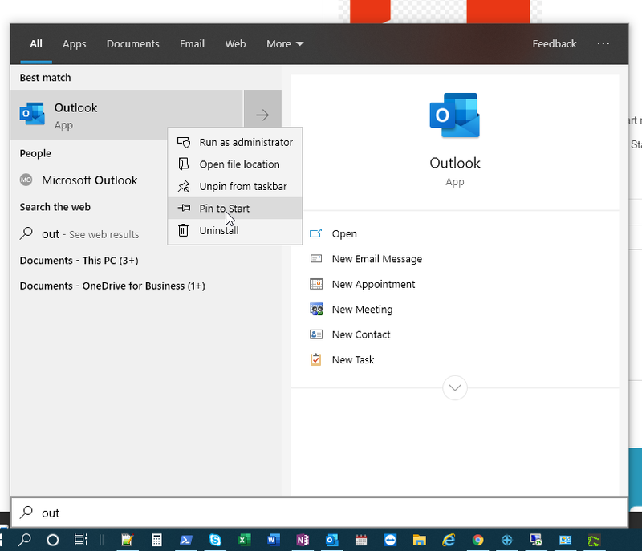Add a New Contact
Image resolution: width=642 pixels, height=551 pixels.
point(360,334)
